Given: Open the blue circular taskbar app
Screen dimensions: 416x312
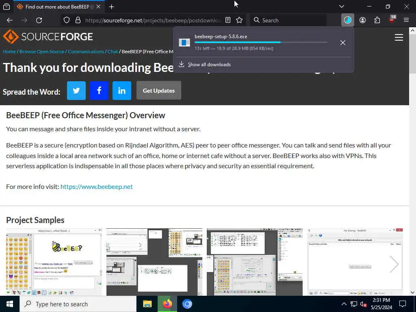Looking at the screenshot, I should (187, 304).
